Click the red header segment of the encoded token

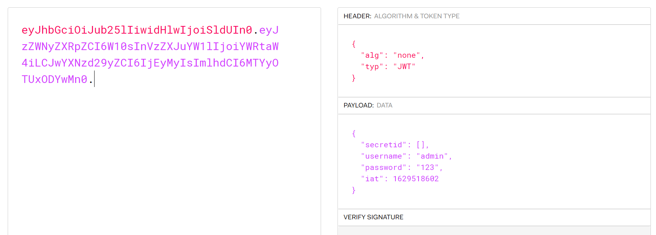coord(137,30)
